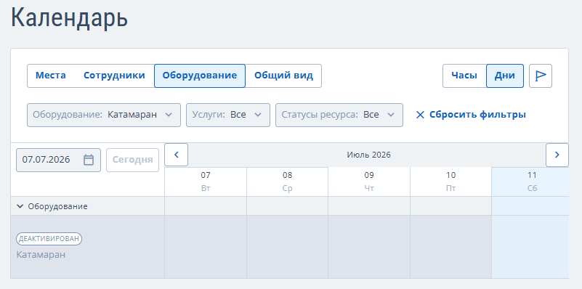Select the 08 Ср column header
The width and height of the screenshot is (582, 289).
coord(287,182)
